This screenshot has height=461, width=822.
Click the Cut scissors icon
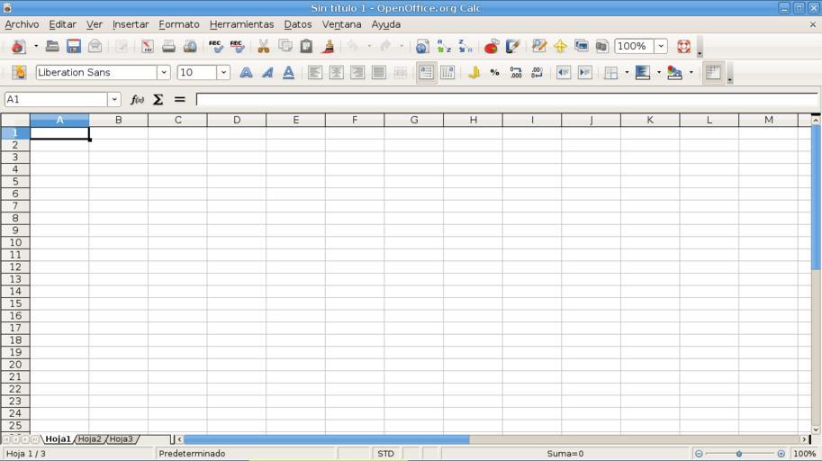coord(264,46)
